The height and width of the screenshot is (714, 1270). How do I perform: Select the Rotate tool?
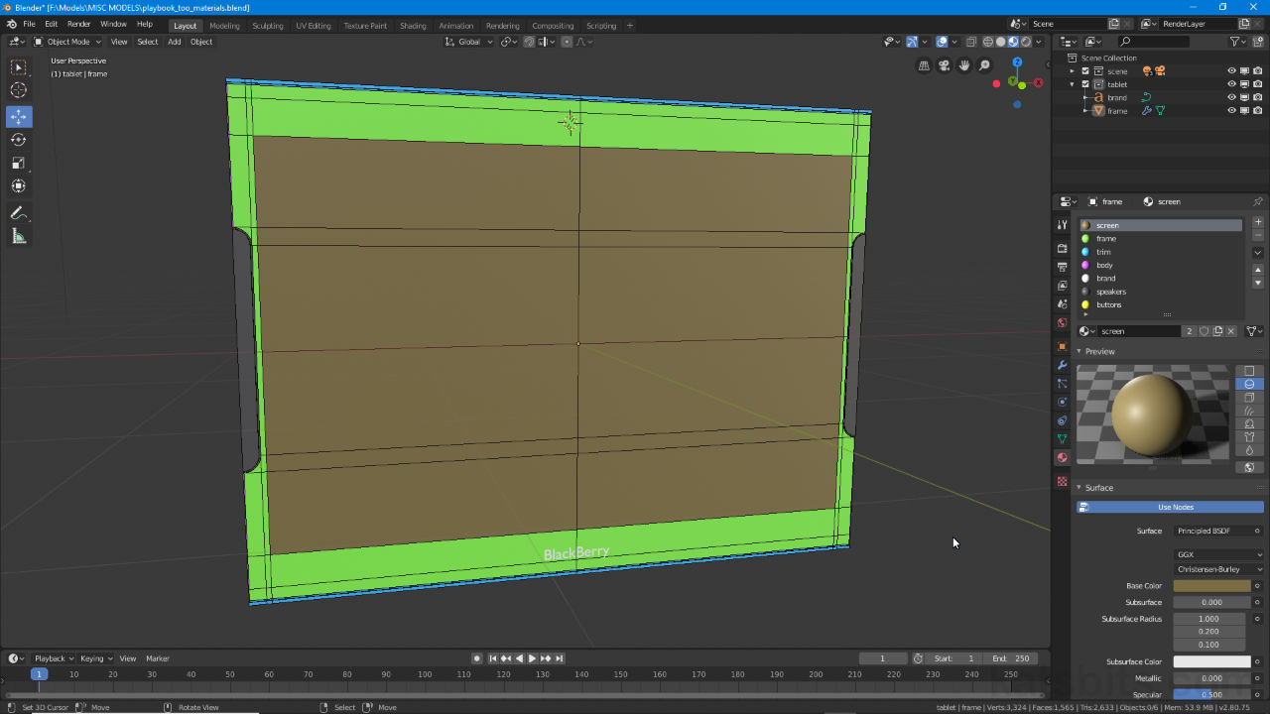pyautogui.click(x=18, y=139)
